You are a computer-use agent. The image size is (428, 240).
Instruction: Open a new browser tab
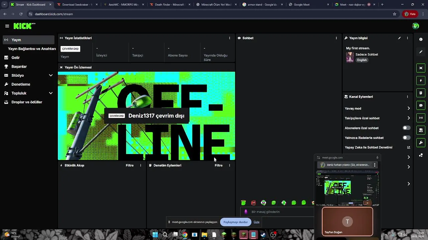pyautogui.click(x=382, y=5)
